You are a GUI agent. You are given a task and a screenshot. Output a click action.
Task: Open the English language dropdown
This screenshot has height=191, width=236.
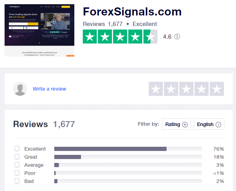pos(209,124)
